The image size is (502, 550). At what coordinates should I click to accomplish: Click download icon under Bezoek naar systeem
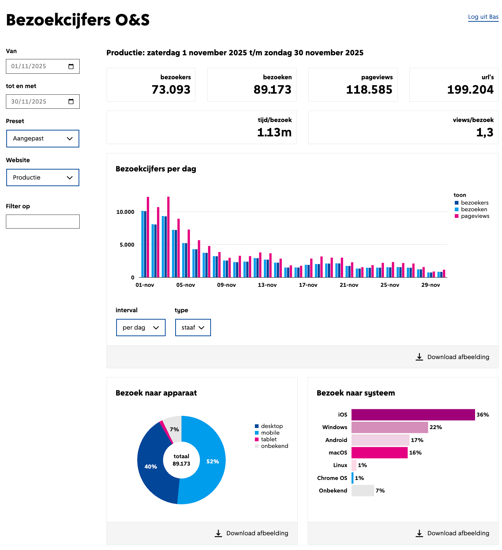coord(419,533)
